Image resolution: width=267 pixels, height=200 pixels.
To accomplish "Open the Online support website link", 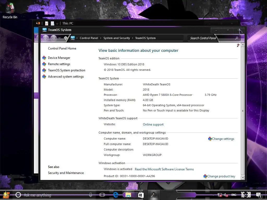I will coord(153,124).
